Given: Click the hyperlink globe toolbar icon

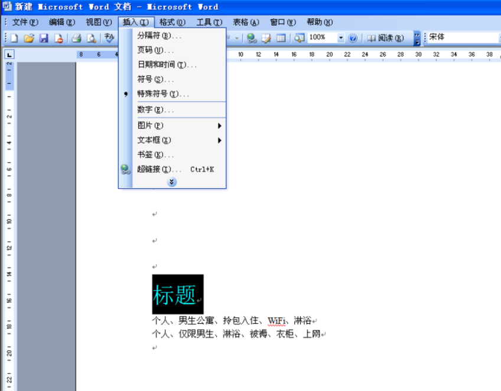Looking at the screenshot, I should pos(252,38).
